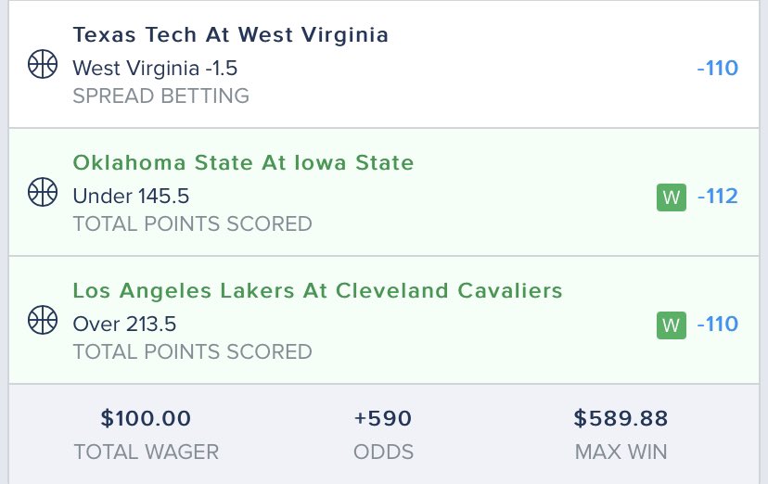Click the West Virginia -1.5 selection
Image resolution: width=768 pixels, height=484 pixels.
155,68
